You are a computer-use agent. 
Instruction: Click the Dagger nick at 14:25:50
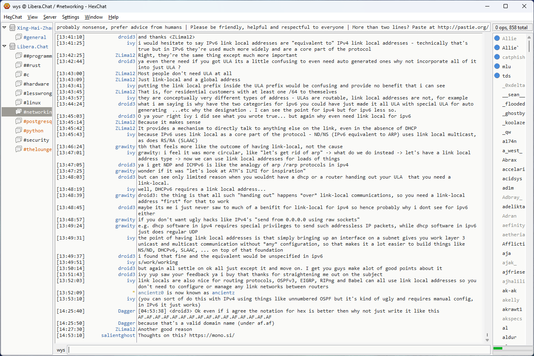pos(126,323)
